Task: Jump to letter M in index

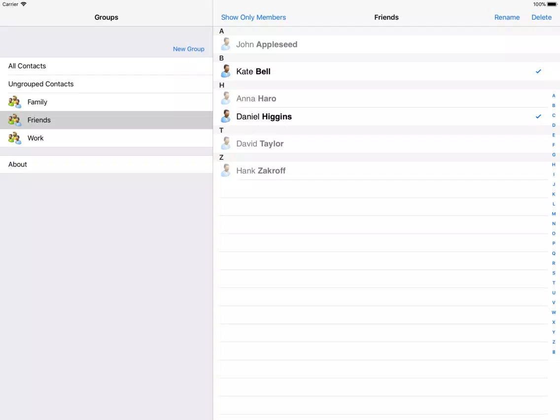Action: tap(554, 214)
